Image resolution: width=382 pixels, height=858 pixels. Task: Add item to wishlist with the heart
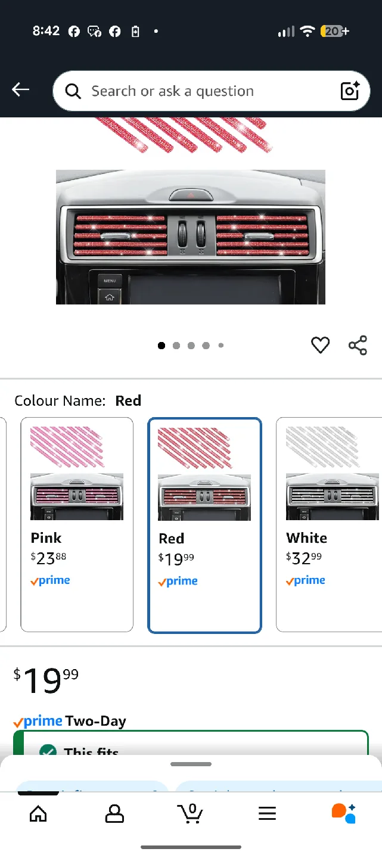(x=320, y=345)
